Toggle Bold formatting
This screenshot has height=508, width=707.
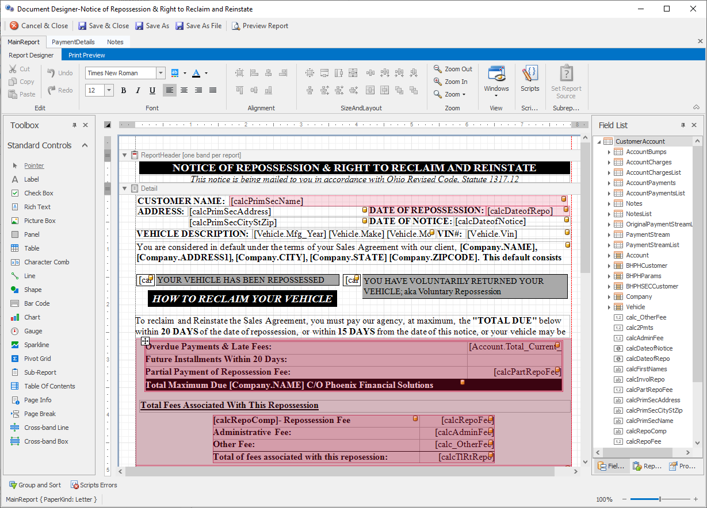pyautogui.click(x=124, y=90)
